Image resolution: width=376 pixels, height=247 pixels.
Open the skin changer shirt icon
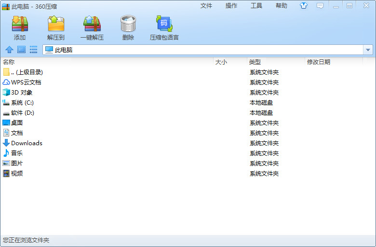pyautogui.click(x=304, y=5)
